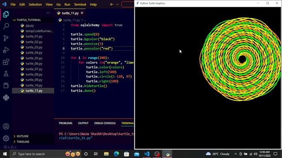This screenshot has height=158, width=282.
Task: Open the Extensions view icon
Action: (6, 62)
